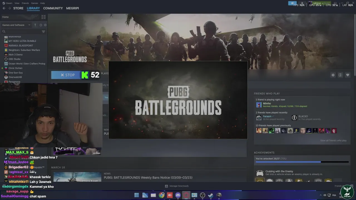Image resolution: width=356 pixels, height=200 pixels.
Task: Open the library advanced filter options
Action: tap(43, 31)
